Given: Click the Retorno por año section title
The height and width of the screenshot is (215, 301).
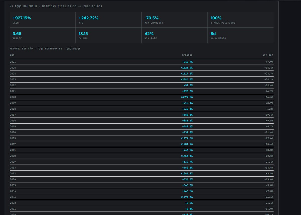Looking at the screenshot, I should (45, 48).
